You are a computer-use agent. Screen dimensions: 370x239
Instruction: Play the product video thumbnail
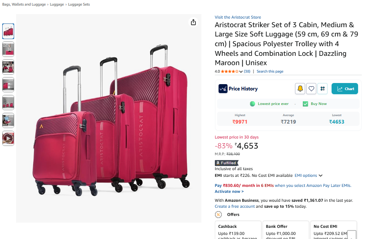click(x=8, y=138)
